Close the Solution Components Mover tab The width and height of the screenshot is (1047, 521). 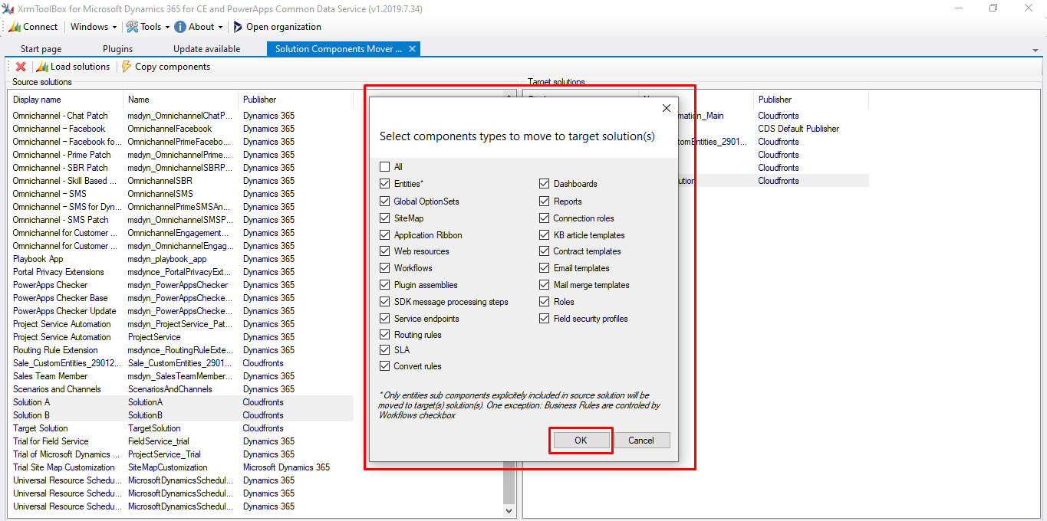(x=412, y=48)
